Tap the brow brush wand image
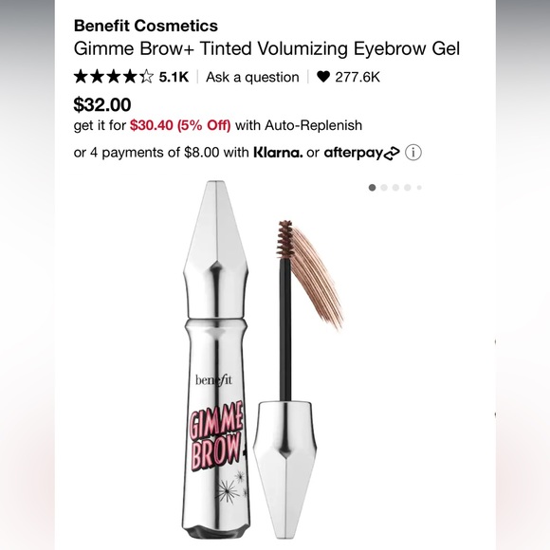 tap(284, 378)
